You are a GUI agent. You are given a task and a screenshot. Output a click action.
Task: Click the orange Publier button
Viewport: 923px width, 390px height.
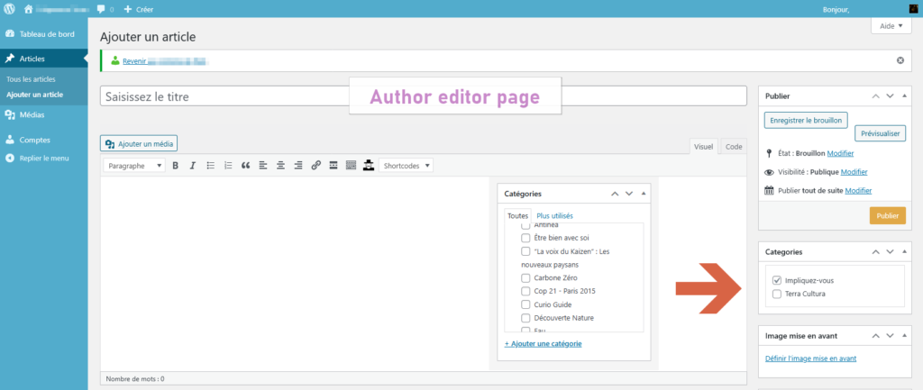(x=887, y=215)
